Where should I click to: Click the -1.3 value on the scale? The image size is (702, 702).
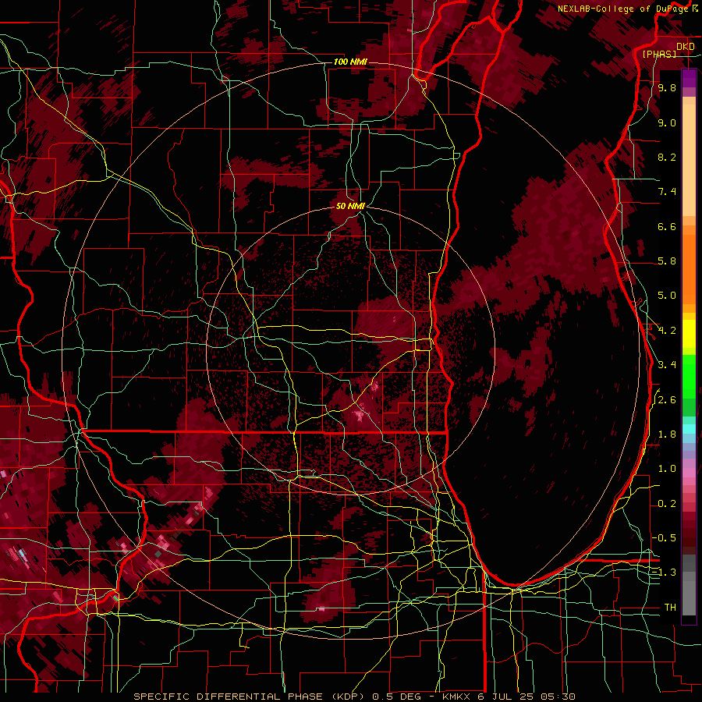[665, 573]
